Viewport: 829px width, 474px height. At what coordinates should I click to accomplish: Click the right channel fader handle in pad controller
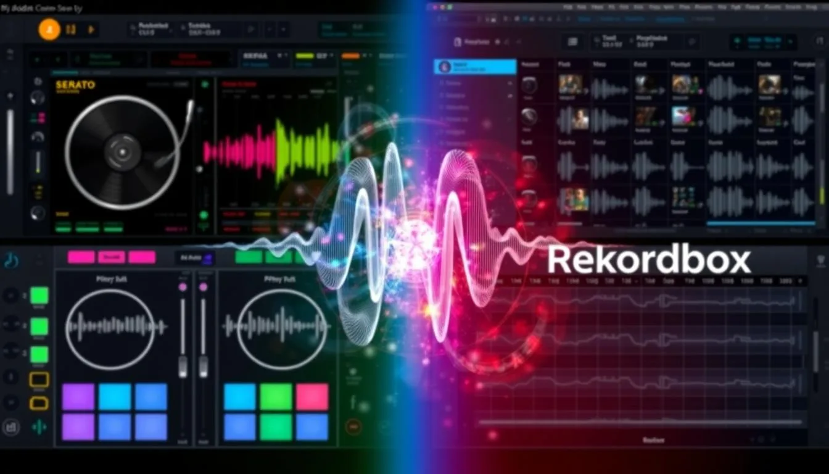[x=203, y=366]
